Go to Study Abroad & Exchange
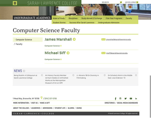 (x=92, y=18)
